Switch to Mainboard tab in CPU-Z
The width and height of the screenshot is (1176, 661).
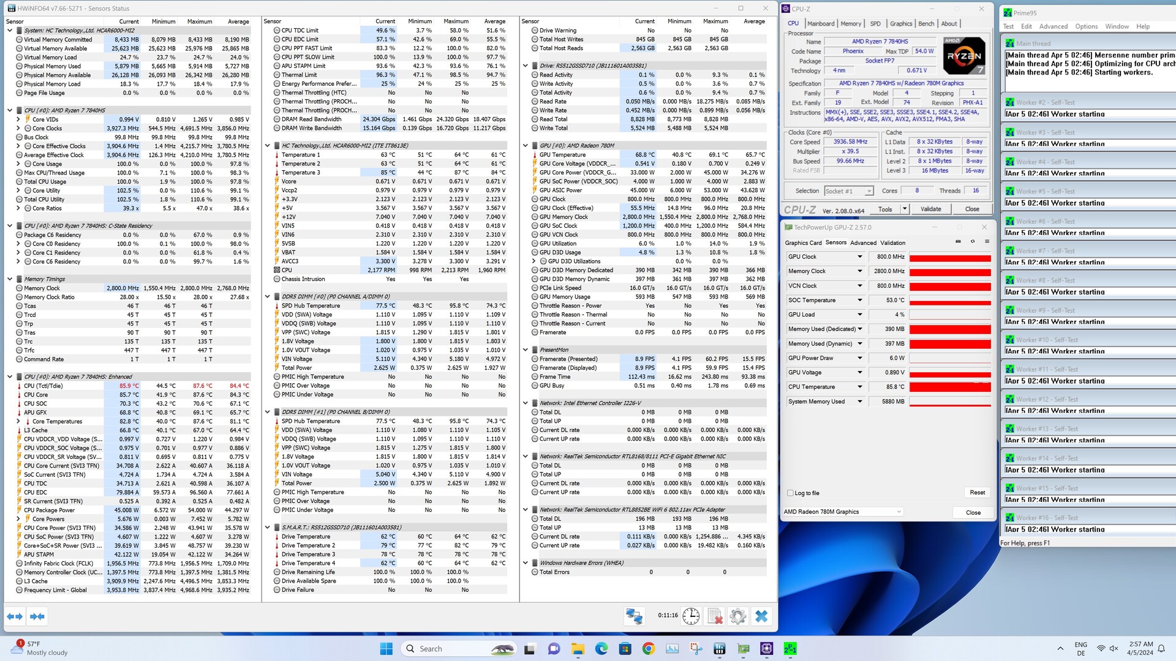coord(821,23)
